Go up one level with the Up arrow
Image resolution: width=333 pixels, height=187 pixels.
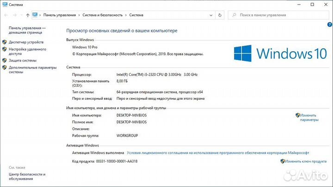click(x=28, y=15)
